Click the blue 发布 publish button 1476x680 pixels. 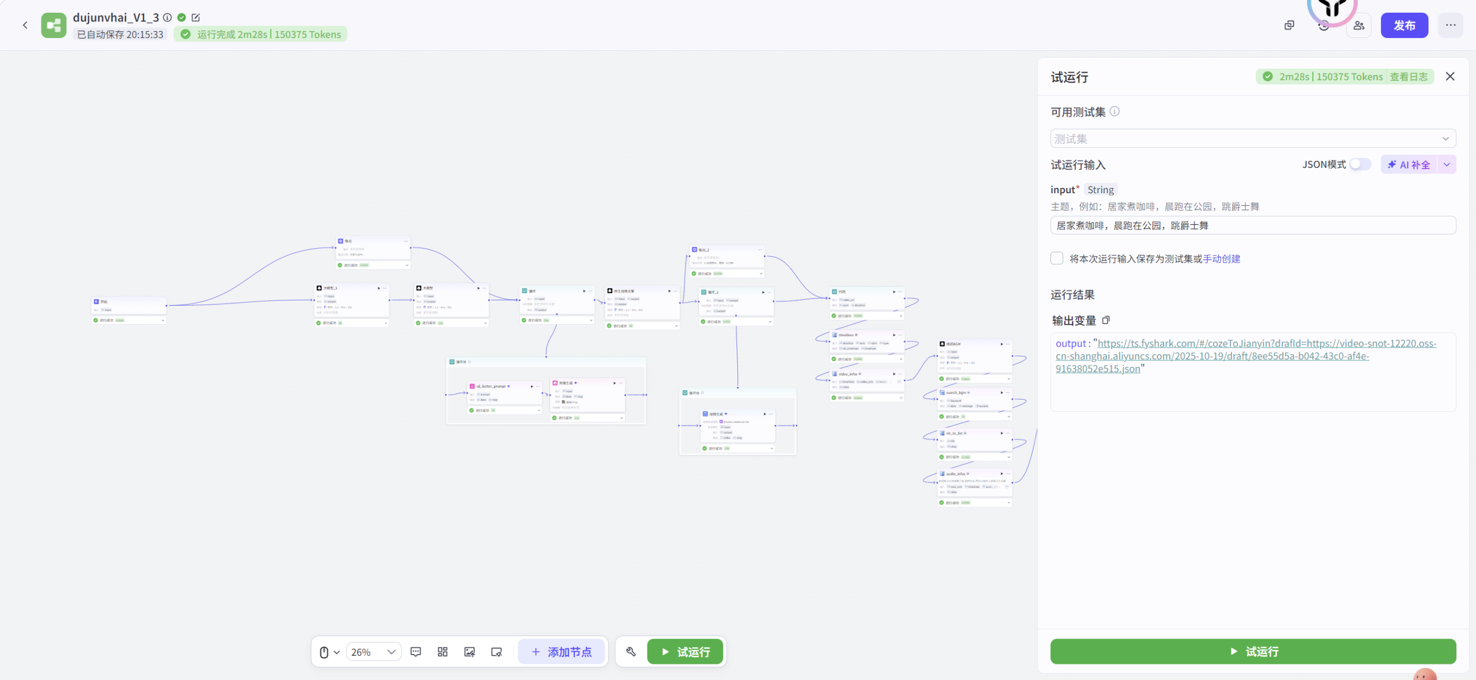1404,25
